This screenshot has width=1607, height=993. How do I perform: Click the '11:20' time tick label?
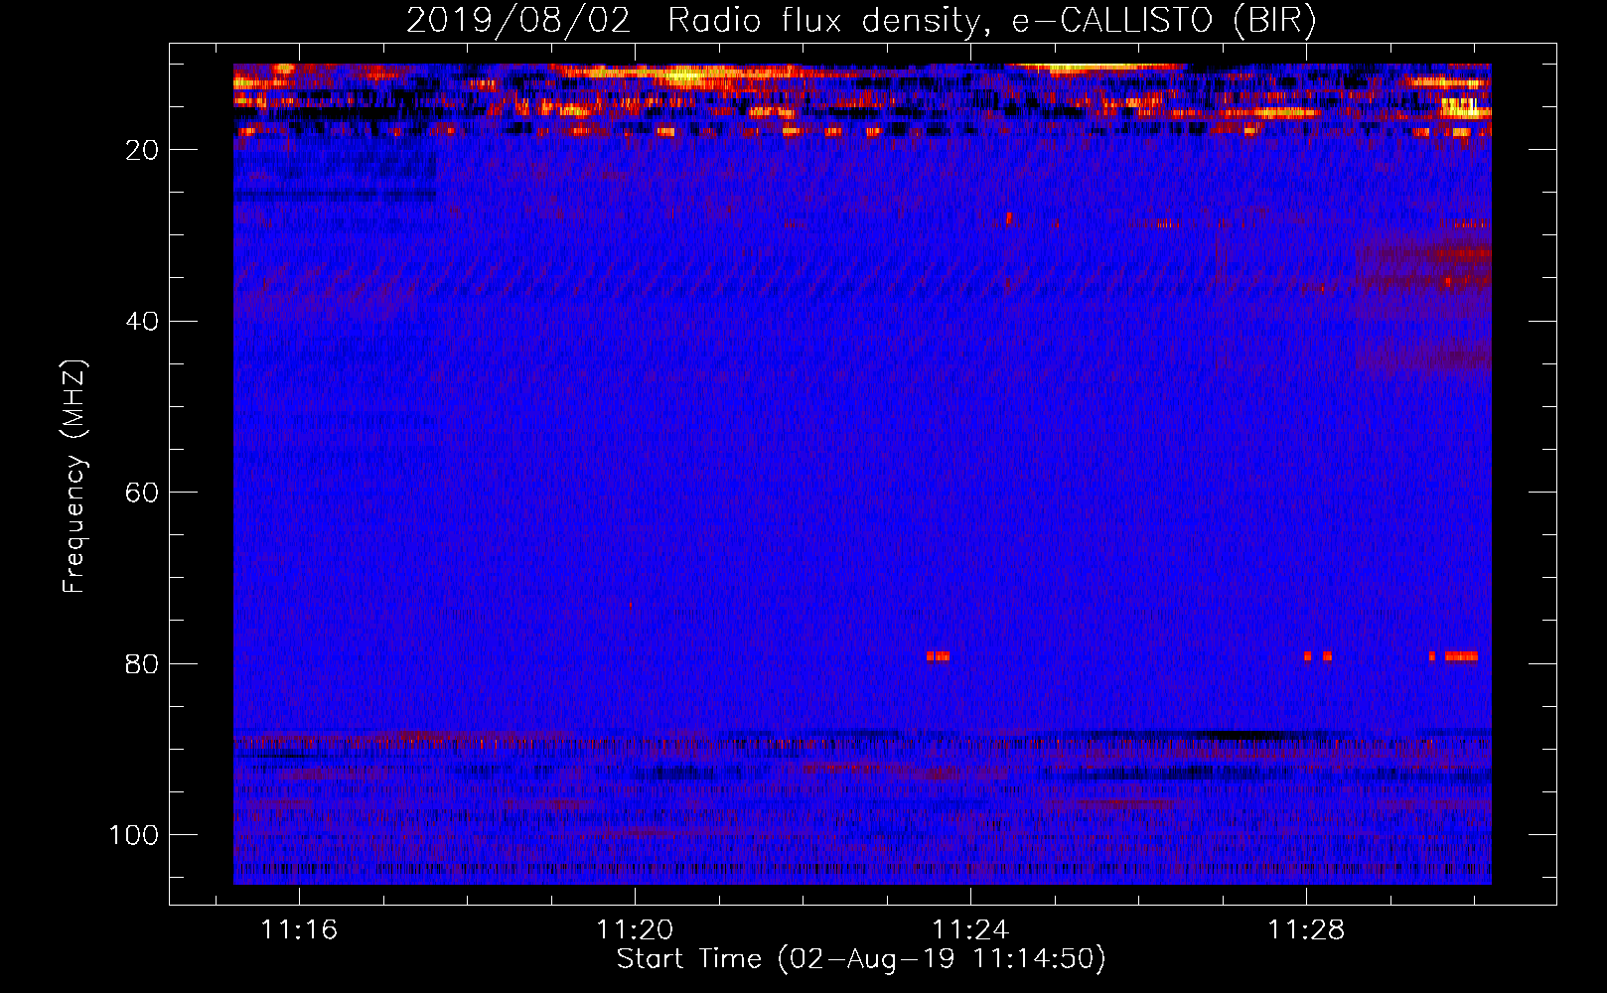point(635,929)
